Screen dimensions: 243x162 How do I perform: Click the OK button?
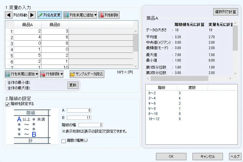click(x=171, y=157)
